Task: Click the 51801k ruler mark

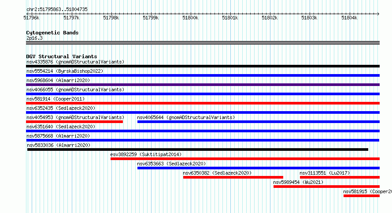Action: pos(230,18)
